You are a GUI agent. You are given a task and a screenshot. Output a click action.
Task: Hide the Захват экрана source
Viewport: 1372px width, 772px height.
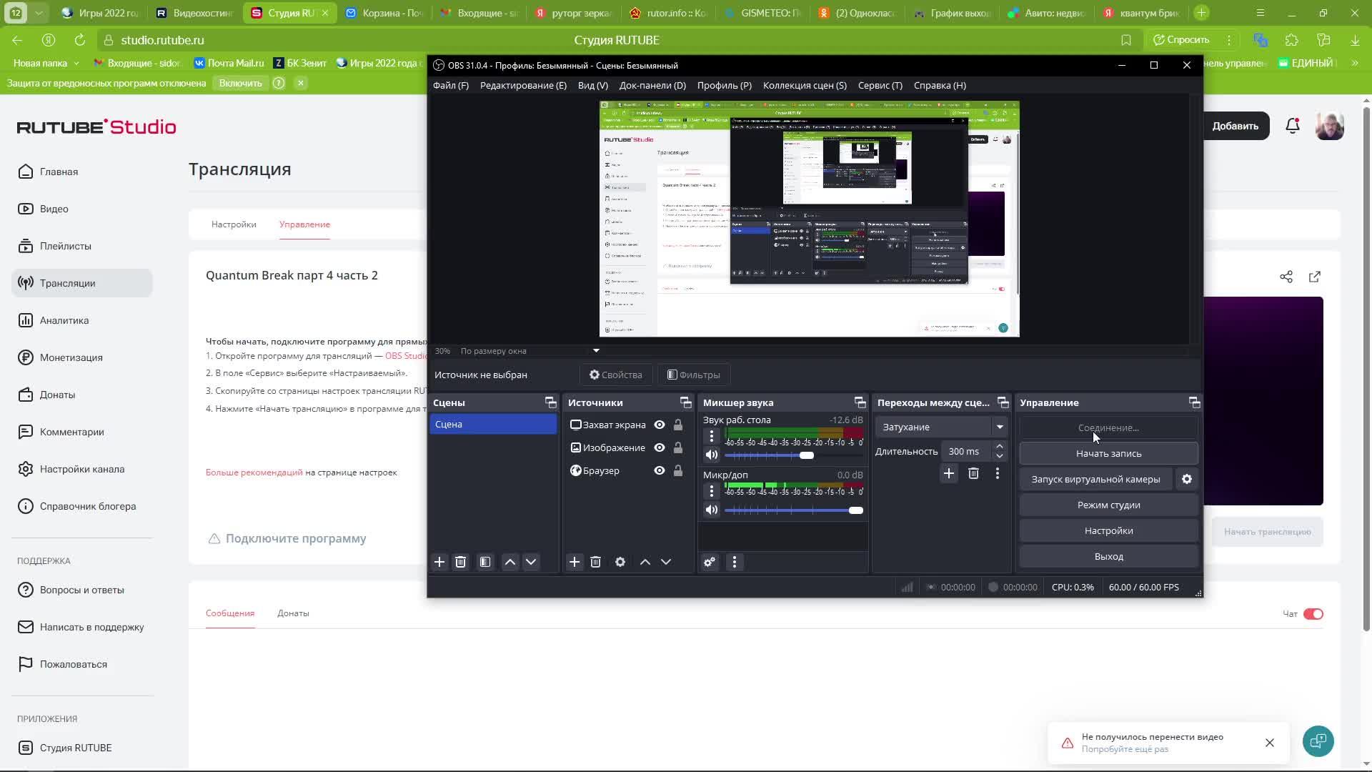660,425
